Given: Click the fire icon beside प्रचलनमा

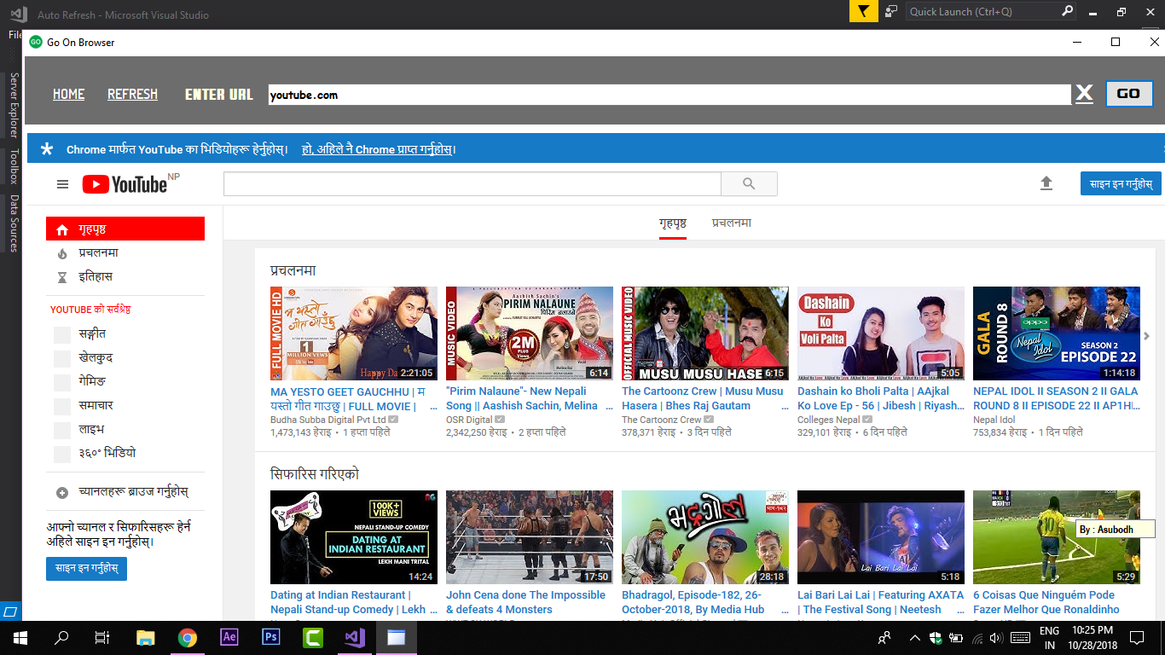Looking at the screenshot, I should (x=61, y=253).
